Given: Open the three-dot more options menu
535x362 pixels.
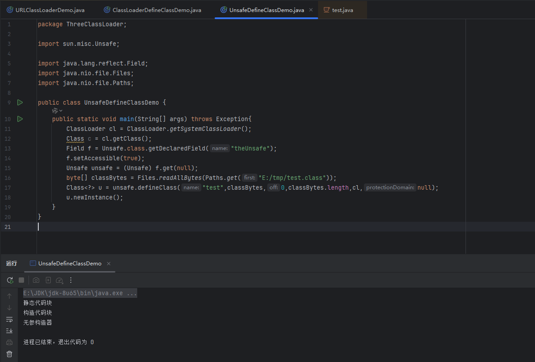Looking at the screenshot, I should click(x=71, y=280).
